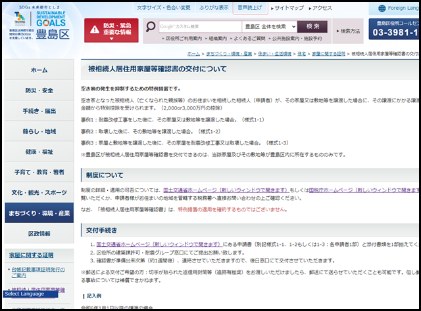Select 防災・安全 in the side menu
Screen dimensions: 421x311
pos(39,91)
